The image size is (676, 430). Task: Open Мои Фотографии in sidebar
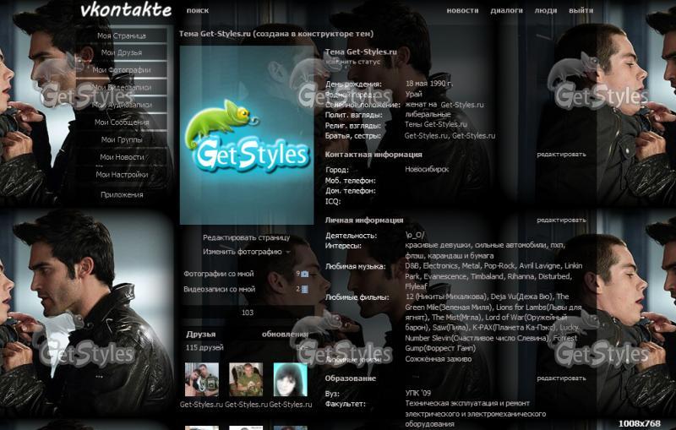[122, 70]
